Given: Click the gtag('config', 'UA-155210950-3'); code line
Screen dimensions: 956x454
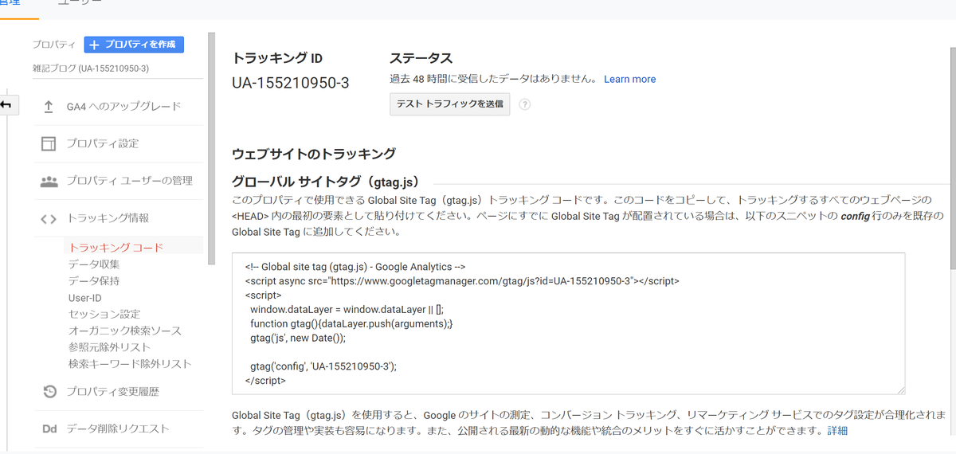Looking at the screenshot, I should 323,366.
